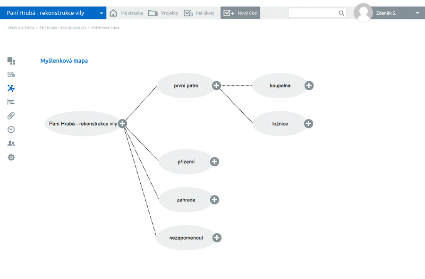This screenshot has width=425, height=279.
Task: Open the Gantt chart sidebar icon
Action: coord(11,102)
